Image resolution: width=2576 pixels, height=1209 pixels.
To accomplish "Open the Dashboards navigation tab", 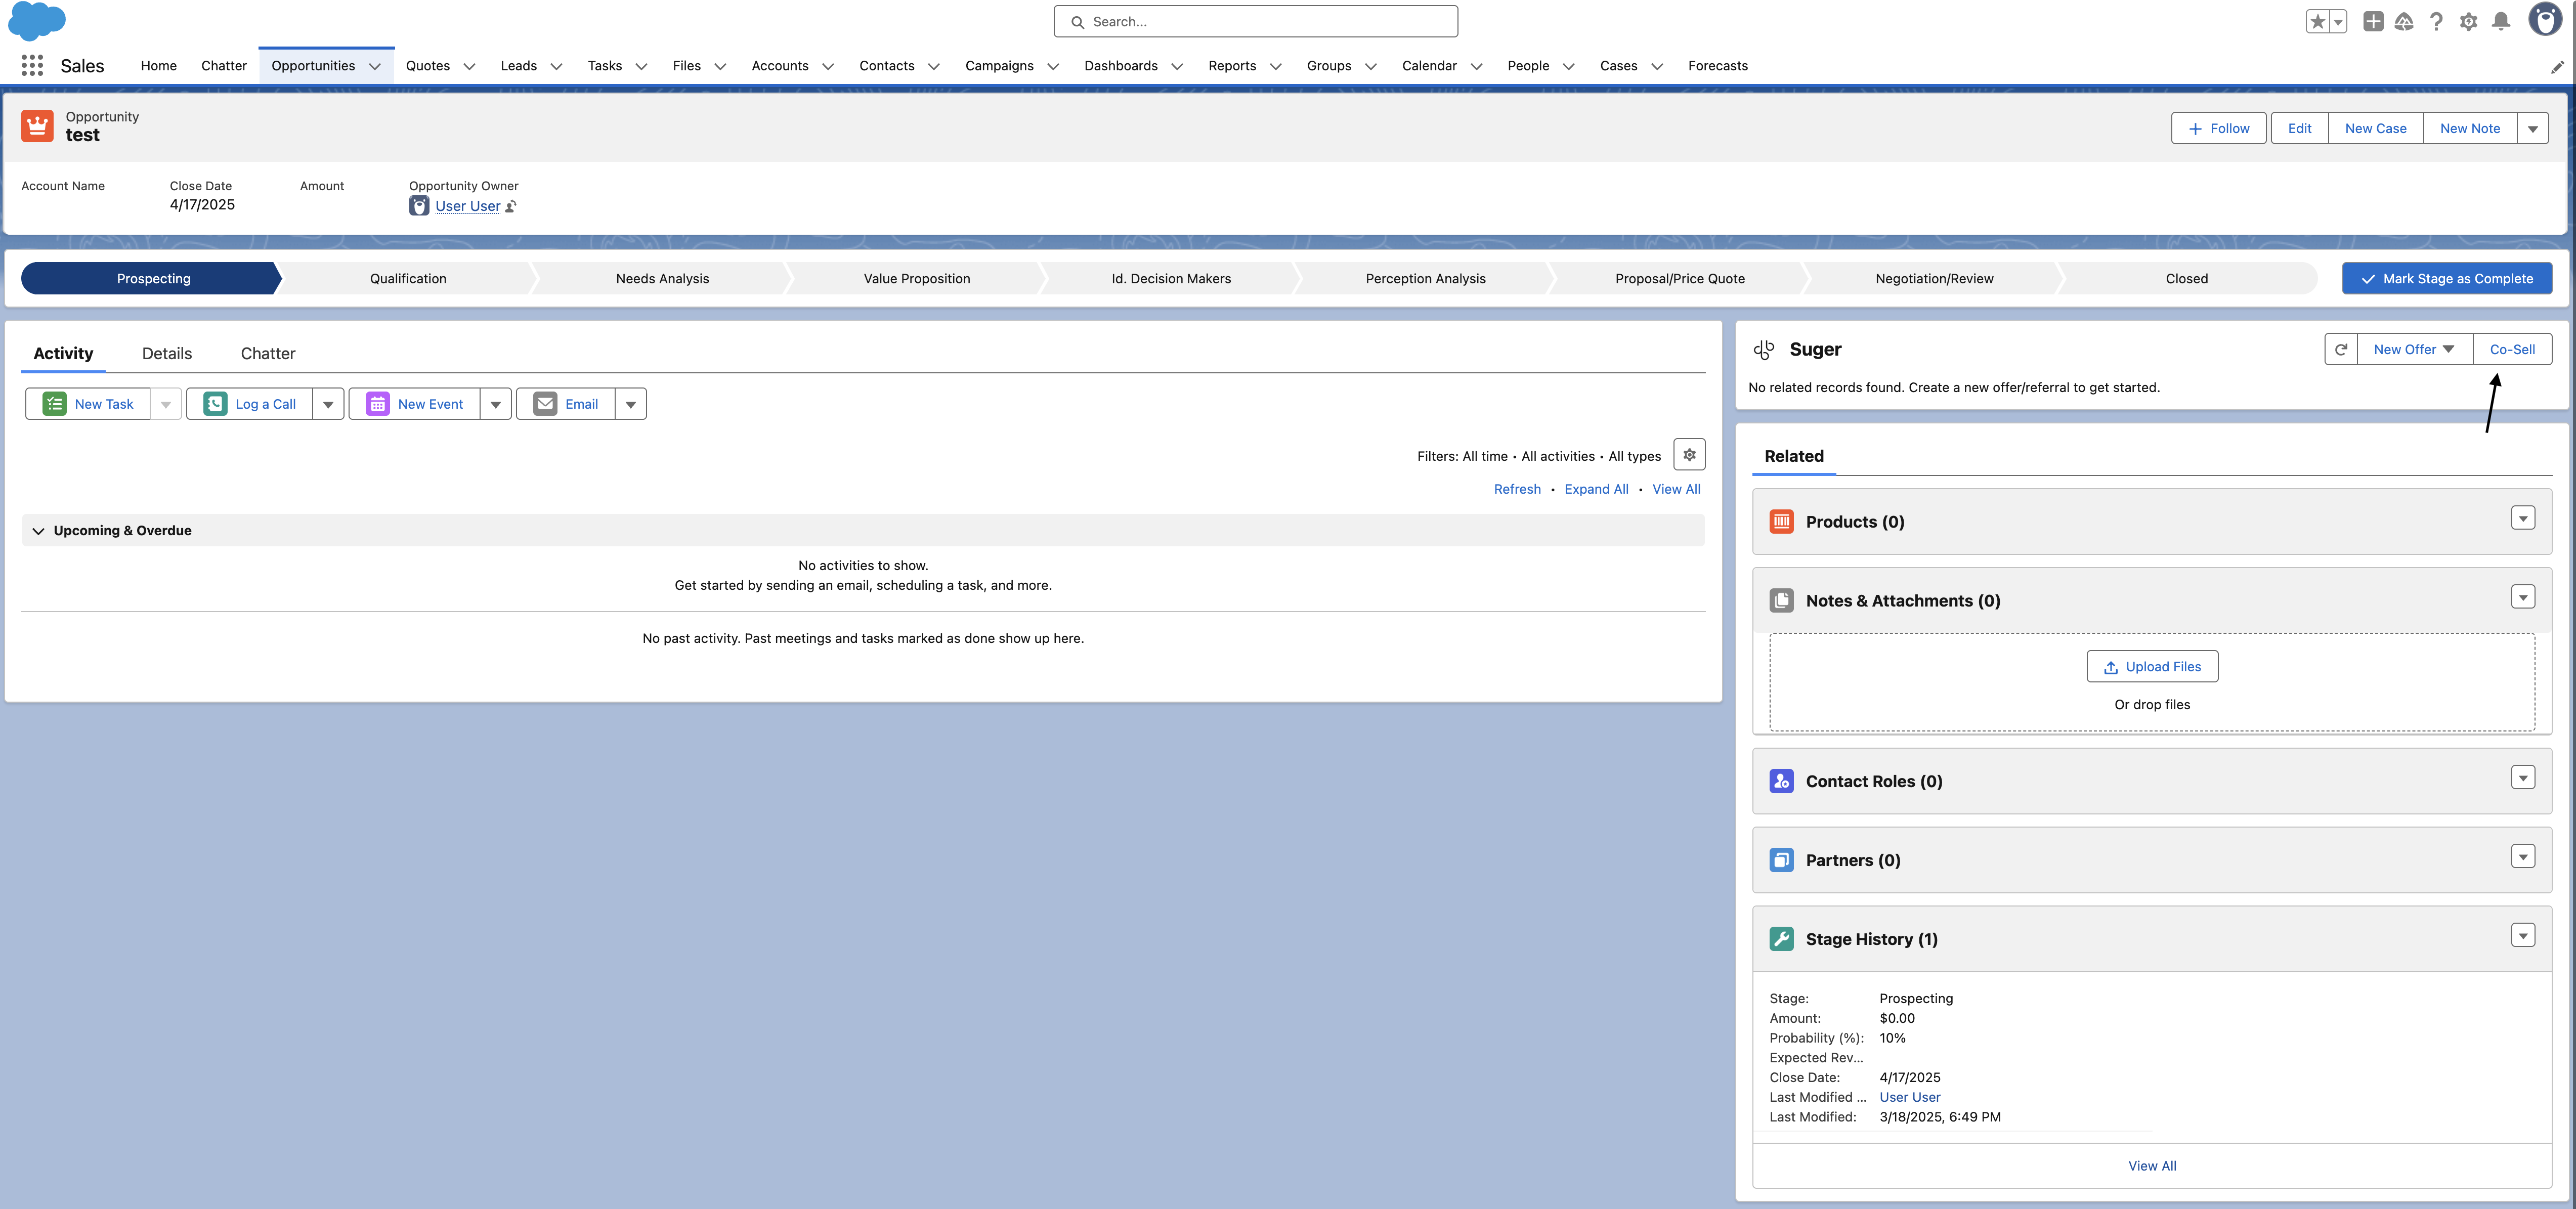I will pos(1120,66).
